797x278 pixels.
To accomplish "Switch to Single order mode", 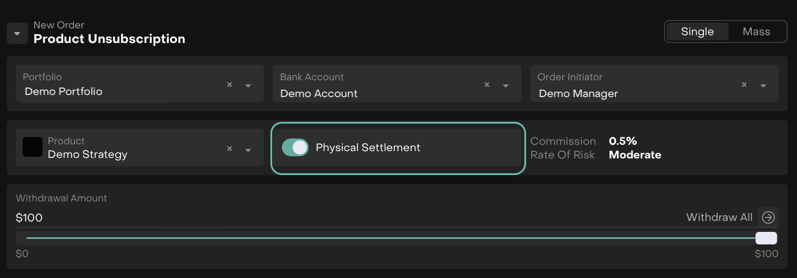I will click(x=697, y=31).
